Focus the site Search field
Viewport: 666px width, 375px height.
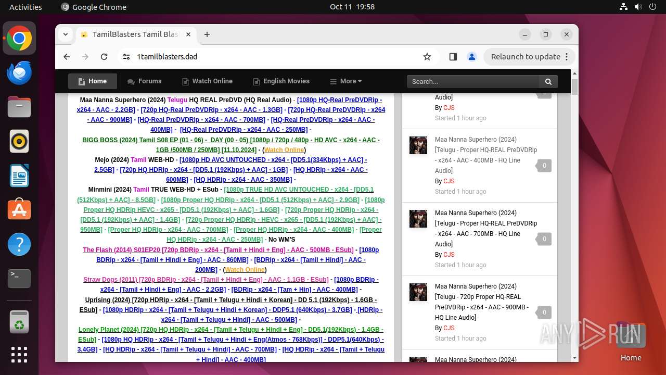pos(473,81)
